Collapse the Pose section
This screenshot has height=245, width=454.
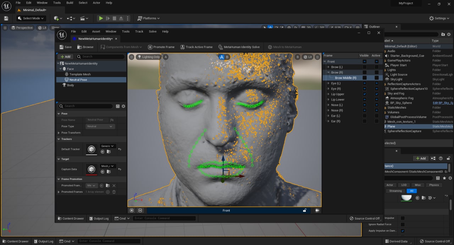click(59, 113)
